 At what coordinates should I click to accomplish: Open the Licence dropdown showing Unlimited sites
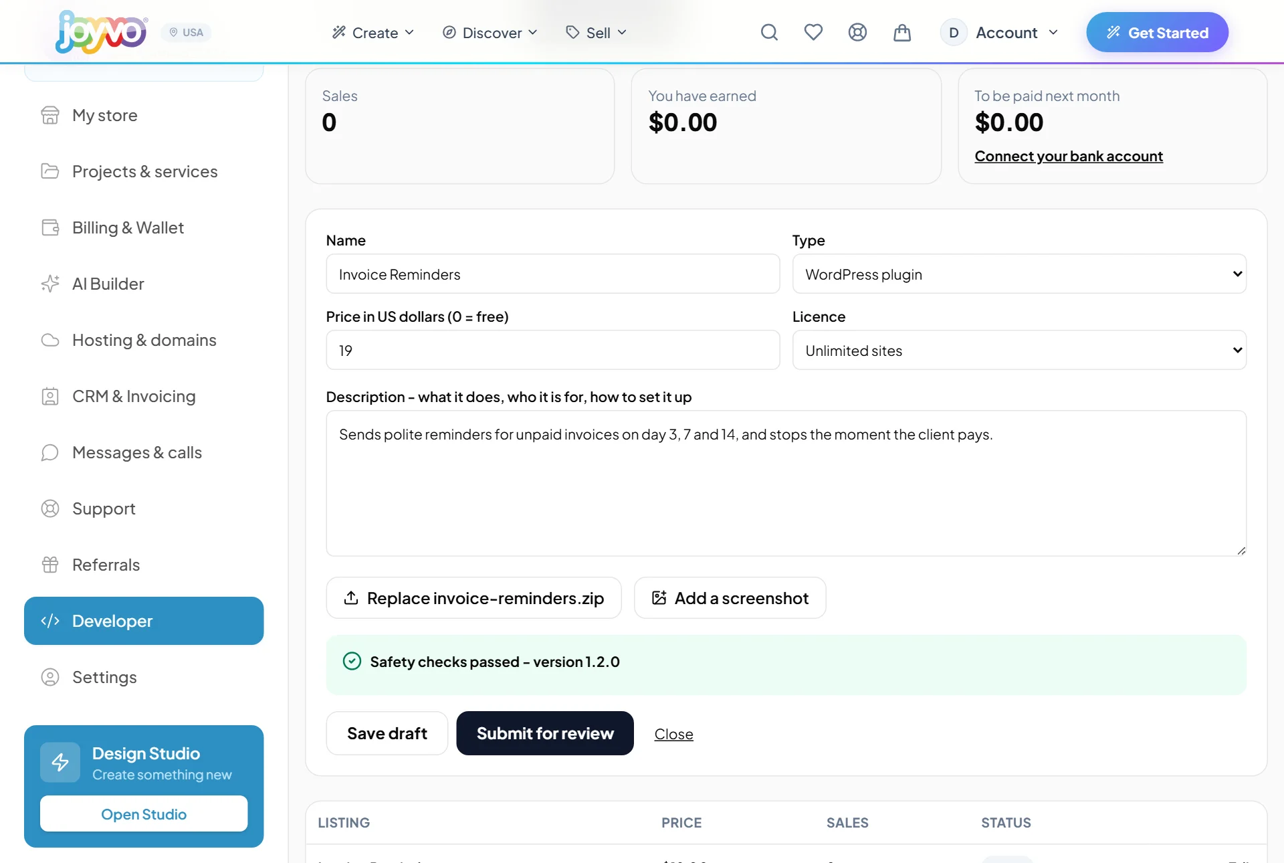(1019, 350)
